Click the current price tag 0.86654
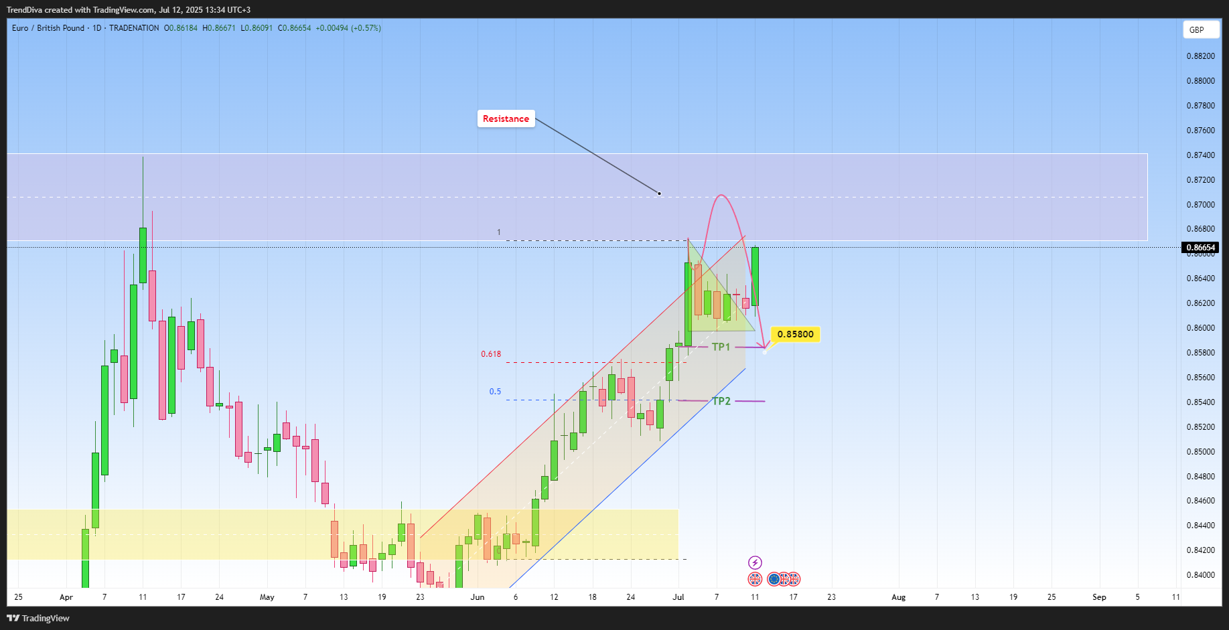 [x=1200, y=248]
